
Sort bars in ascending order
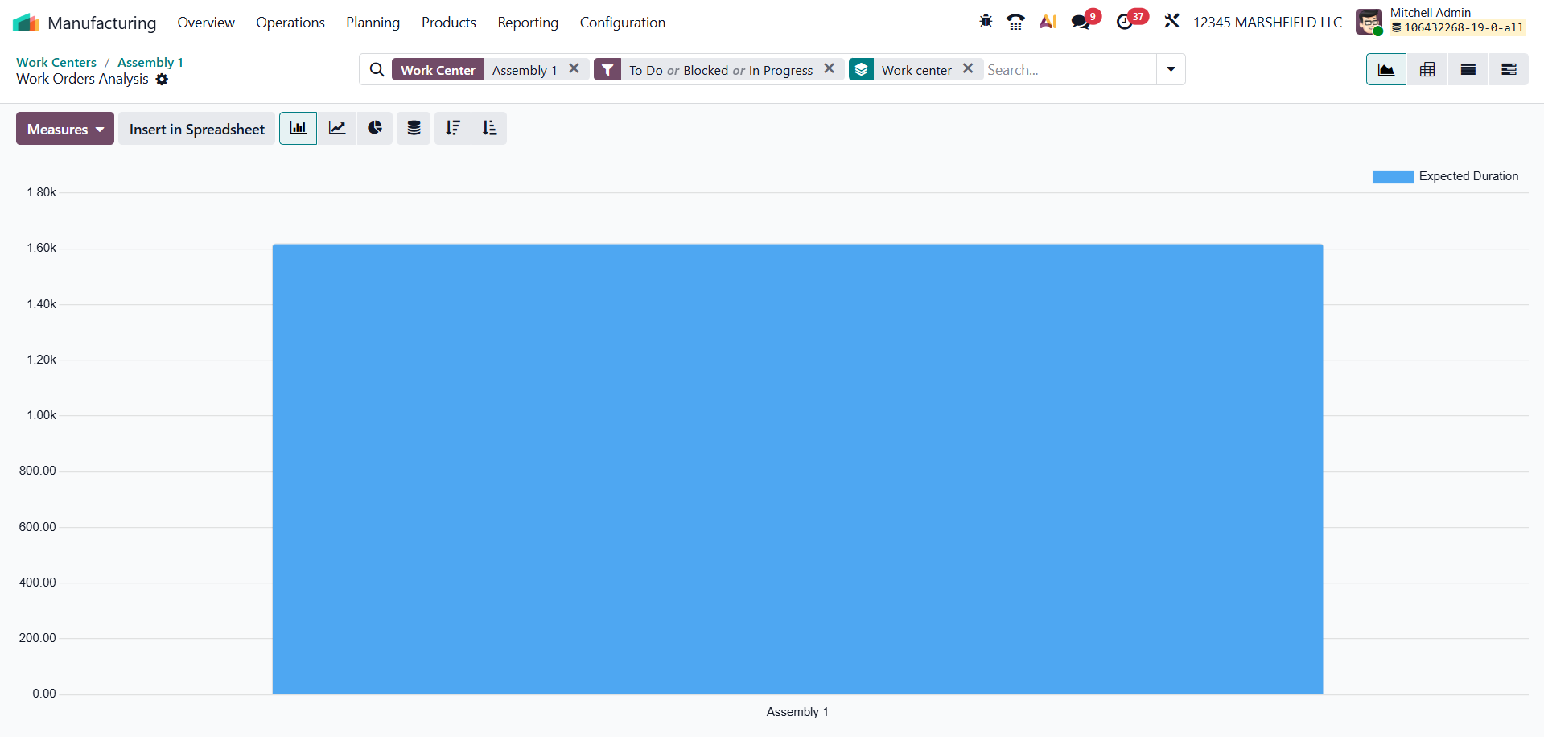click(x=489, y=129)
